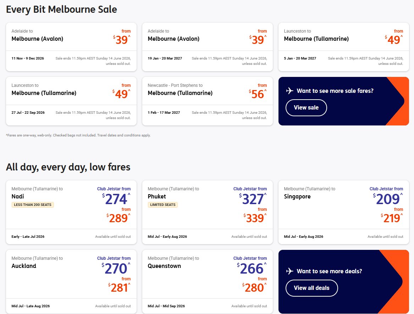Open Newcastle - Port Stephens to Melbourne $56 fare

pyautogui.click(x=207, y=101)
